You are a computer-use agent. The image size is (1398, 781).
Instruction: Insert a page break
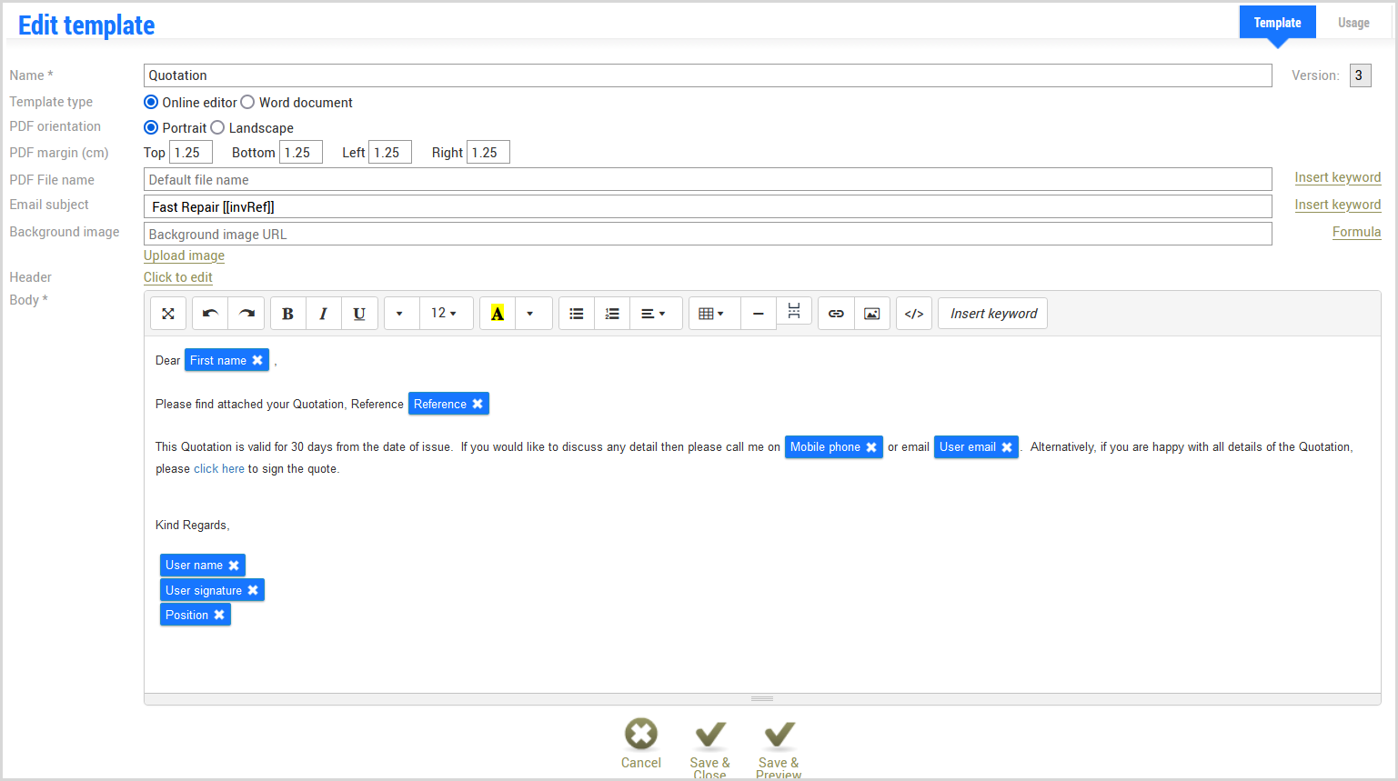(x=794, y=311)
